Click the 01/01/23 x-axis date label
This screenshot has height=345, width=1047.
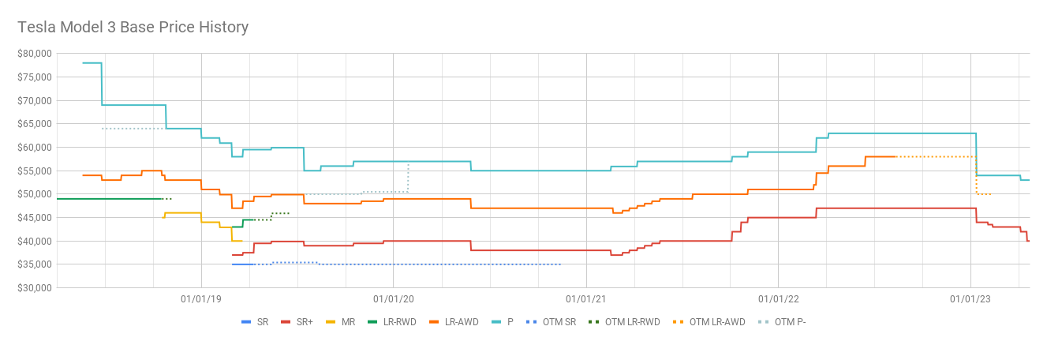click(x=970, y=299)
